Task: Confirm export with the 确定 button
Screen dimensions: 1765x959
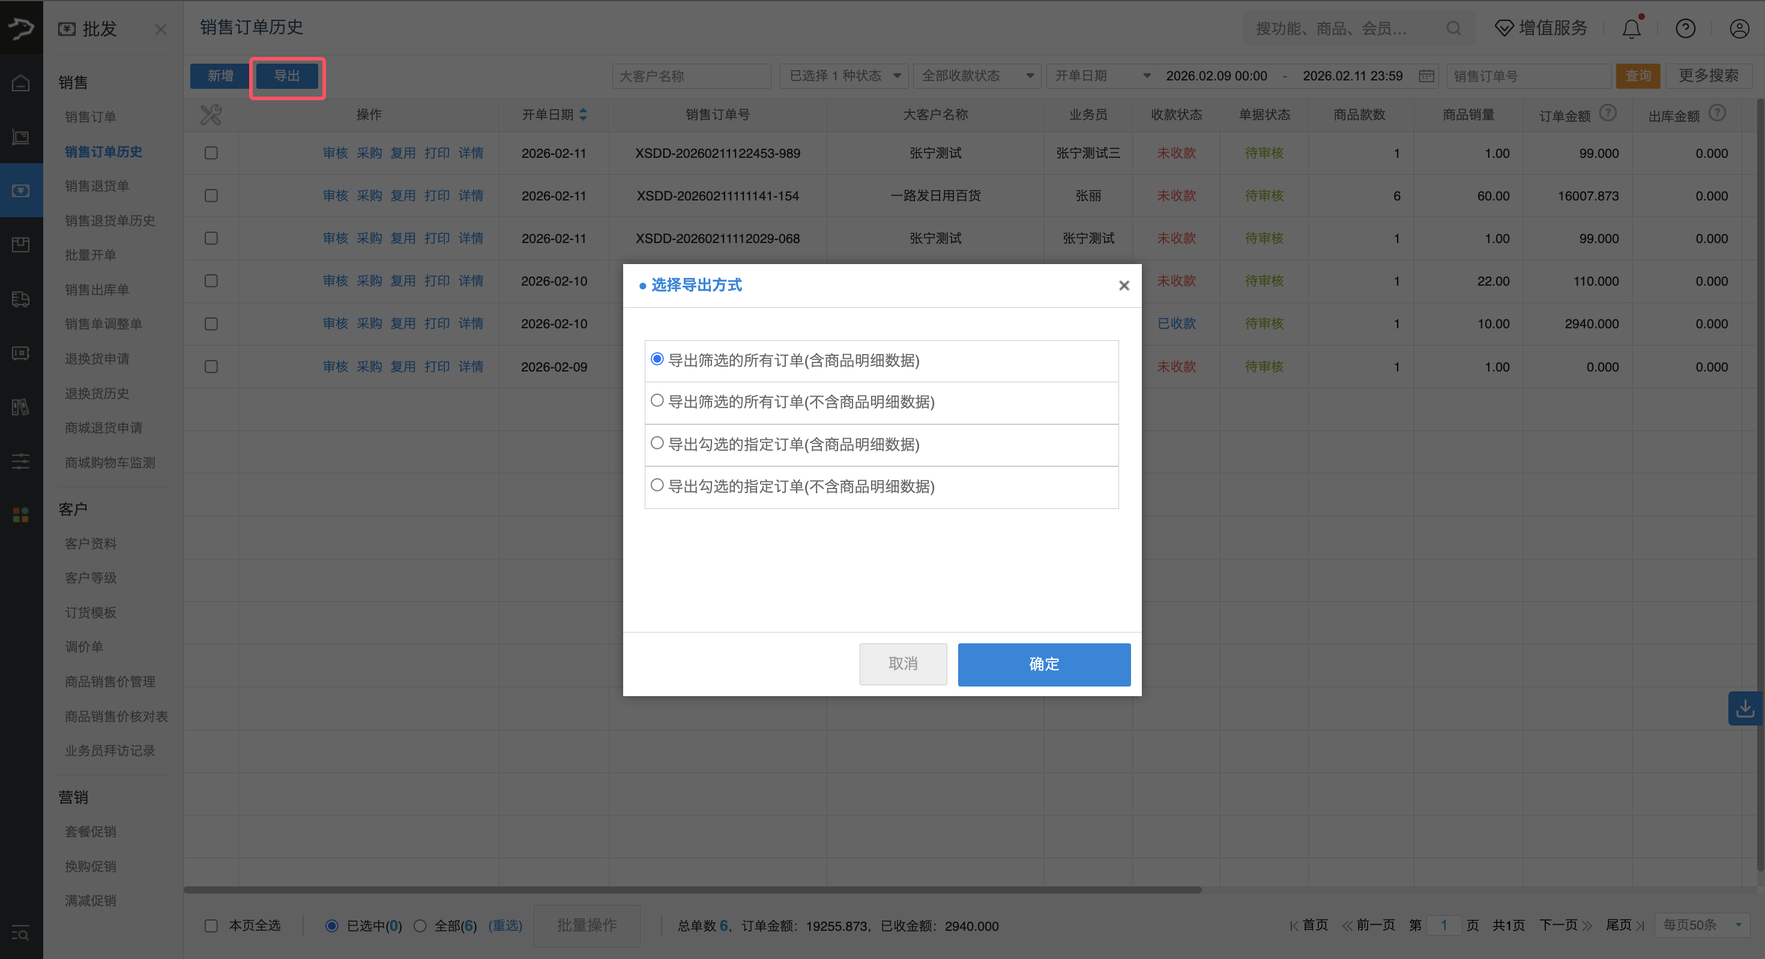Action: coord(1044,664)
